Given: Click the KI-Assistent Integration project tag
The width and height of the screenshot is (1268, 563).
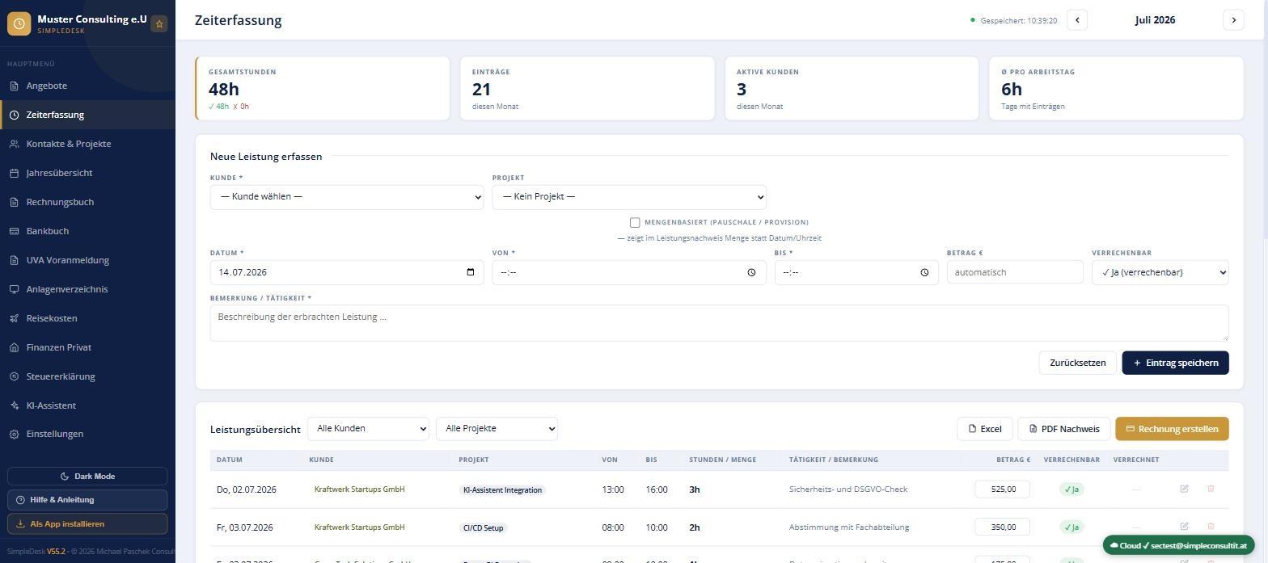Looking at the screenshot, I should click(502, 489).
